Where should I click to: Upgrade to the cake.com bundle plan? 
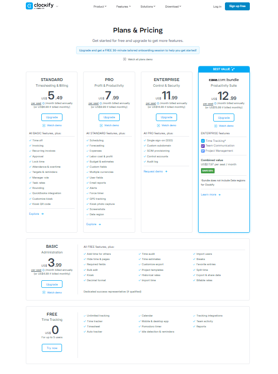pos(224,118)
